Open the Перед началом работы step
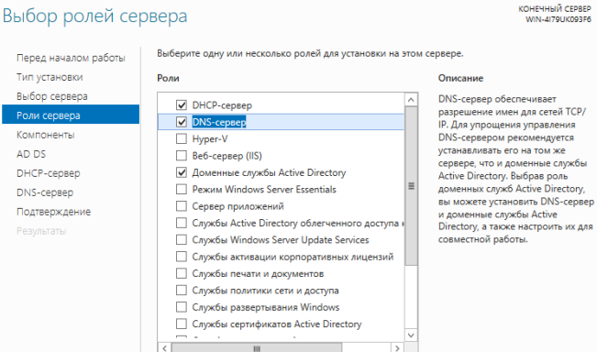Screen dimensions: 597x352 (71, 58)
